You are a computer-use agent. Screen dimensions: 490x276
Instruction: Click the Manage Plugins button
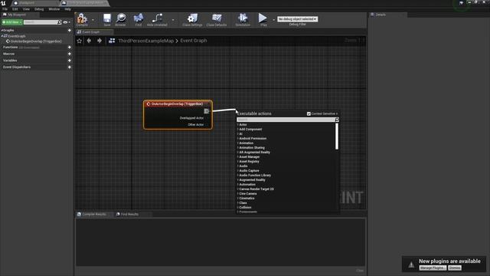click(433, 268)
